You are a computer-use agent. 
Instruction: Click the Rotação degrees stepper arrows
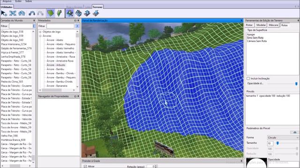[x=156, y=167]
